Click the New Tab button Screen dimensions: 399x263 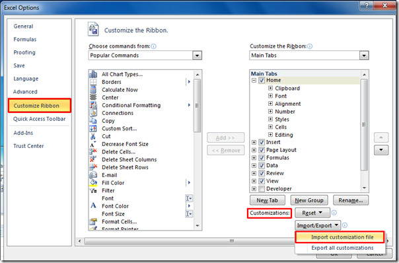click(267, 200)
